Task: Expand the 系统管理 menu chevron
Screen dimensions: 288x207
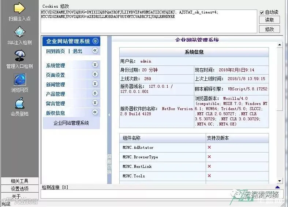Action: tap(95, 64)
